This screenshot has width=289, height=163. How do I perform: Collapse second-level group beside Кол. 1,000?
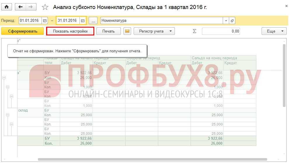(x=8, y=87)
